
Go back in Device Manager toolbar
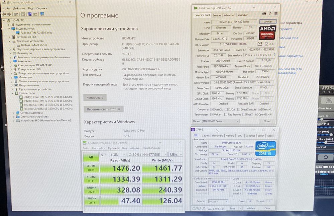(x=4, y=14)
